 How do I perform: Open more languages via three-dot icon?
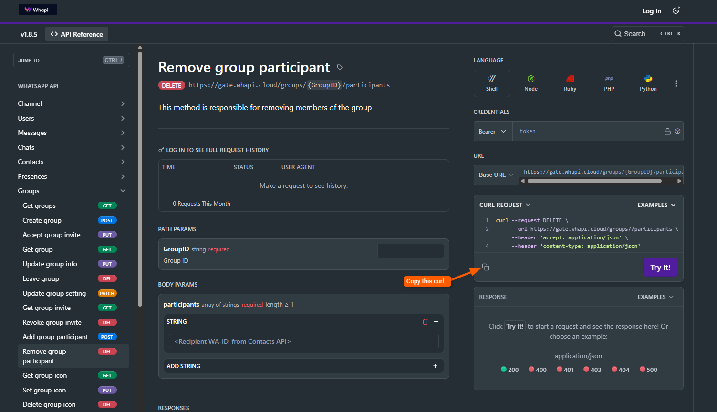coord(676,83)
